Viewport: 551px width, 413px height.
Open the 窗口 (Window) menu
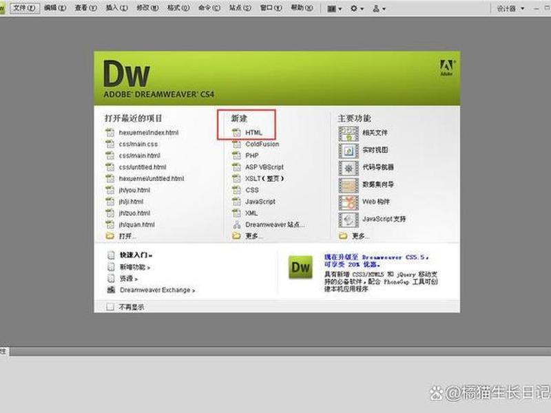pyautogui.click(x=271, y=8)
